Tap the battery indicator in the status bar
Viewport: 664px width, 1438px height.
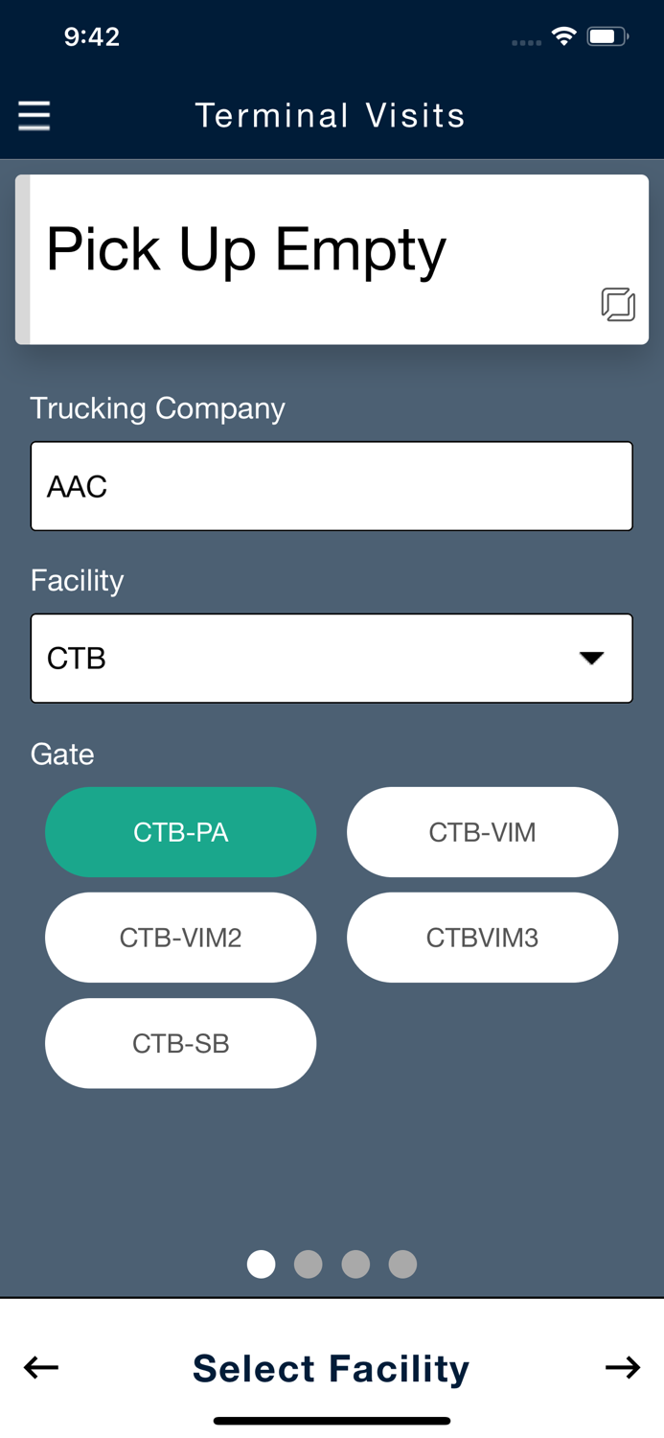(x=607, y=35)
